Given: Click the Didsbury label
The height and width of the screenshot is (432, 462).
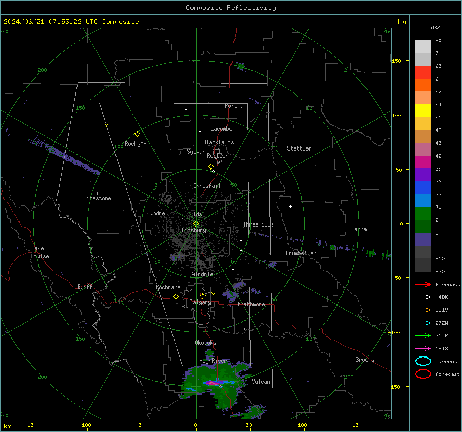Looking at the screenshot, I should pos(194,230).
